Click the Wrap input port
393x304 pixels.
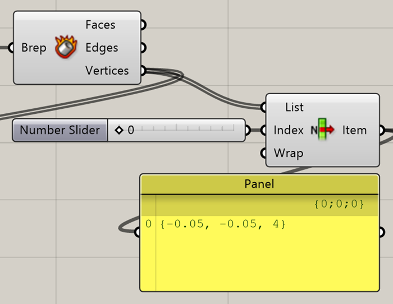click(264, 153)
